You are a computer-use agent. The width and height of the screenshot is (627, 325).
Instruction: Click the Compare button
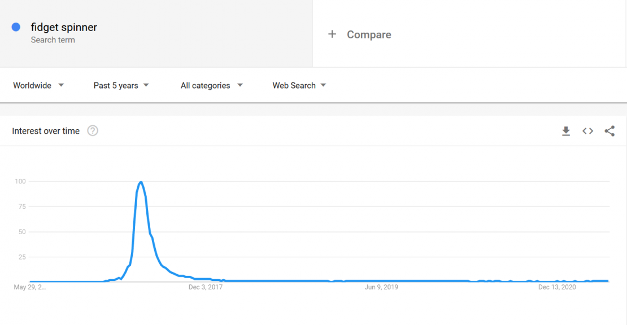pos(369,35)
